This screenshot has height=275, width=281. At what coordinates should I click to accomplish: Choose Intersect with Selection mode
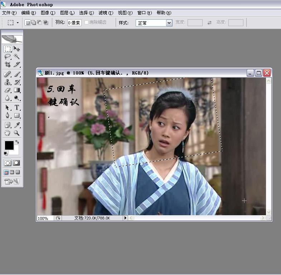click(x=46, y=23)
